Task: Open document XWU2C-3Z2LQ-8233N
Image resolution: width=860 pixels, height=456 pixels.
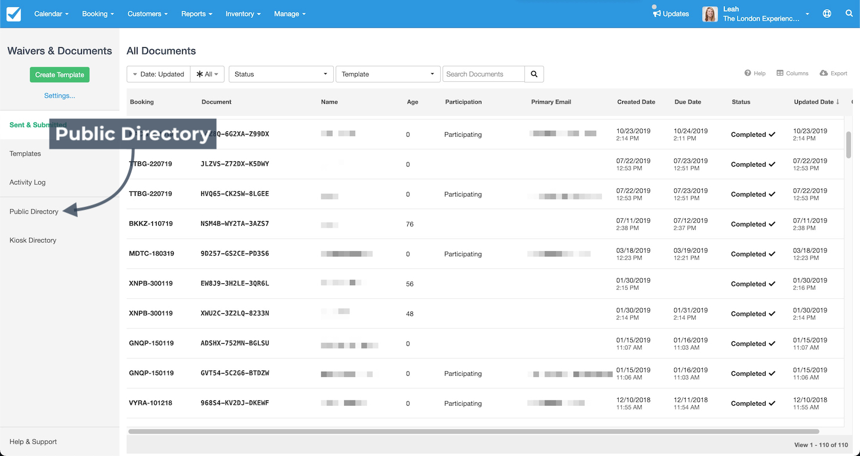Action: [x=235, y=313]
